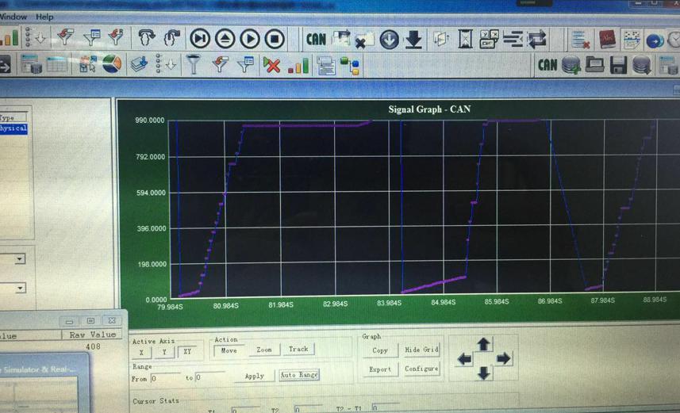
Task: Click the play button in the toolbar
Action: (x=250, y=39)
